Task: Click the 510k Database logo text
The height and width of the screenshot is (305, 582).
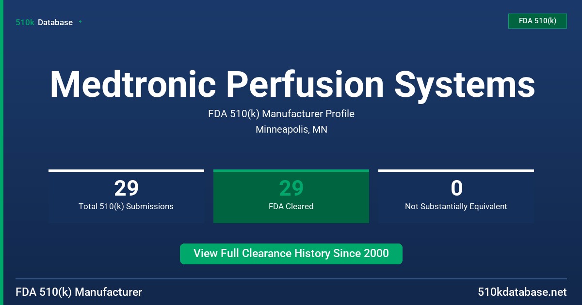Action: (44, 22)
